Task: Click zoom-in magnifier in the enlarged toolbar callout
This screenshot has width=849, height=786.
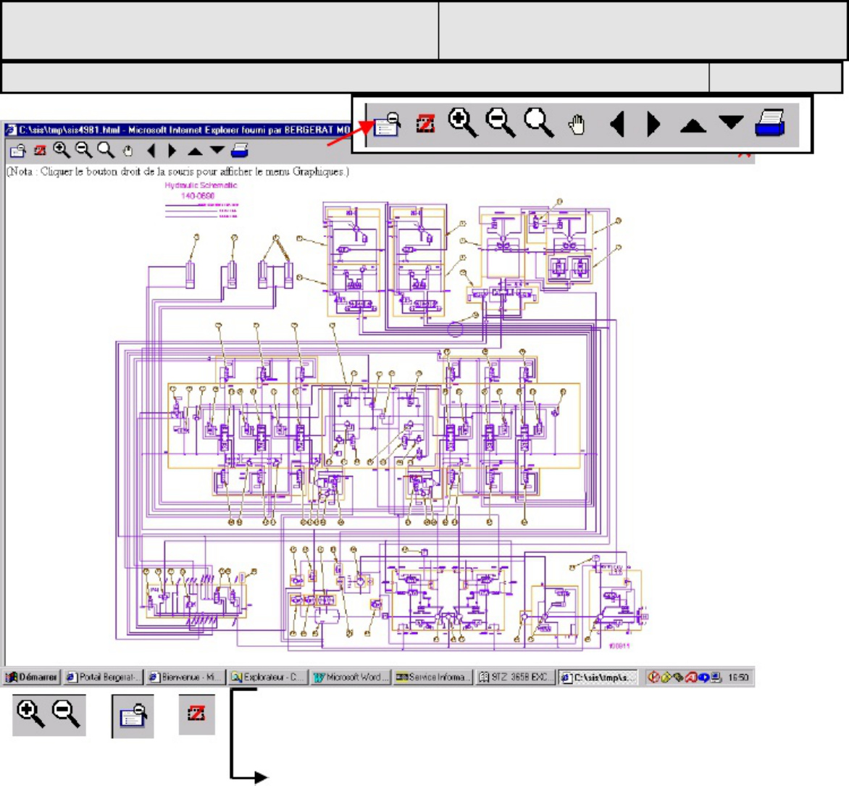Action: (x=462, y=123)
